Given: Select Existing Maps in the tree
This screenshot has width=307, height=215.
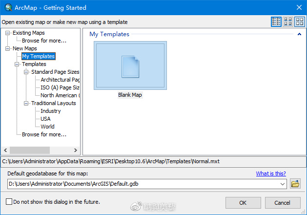Looking at the screenshot, I should [x=29, y=33].
